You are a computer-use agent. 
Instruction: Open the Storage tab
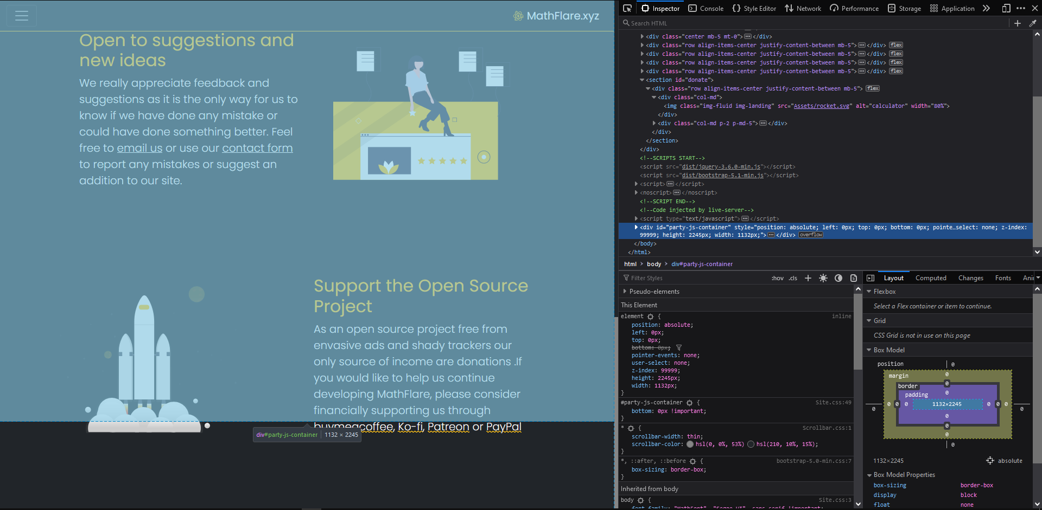pyautogui.click(x=904, y=8)
